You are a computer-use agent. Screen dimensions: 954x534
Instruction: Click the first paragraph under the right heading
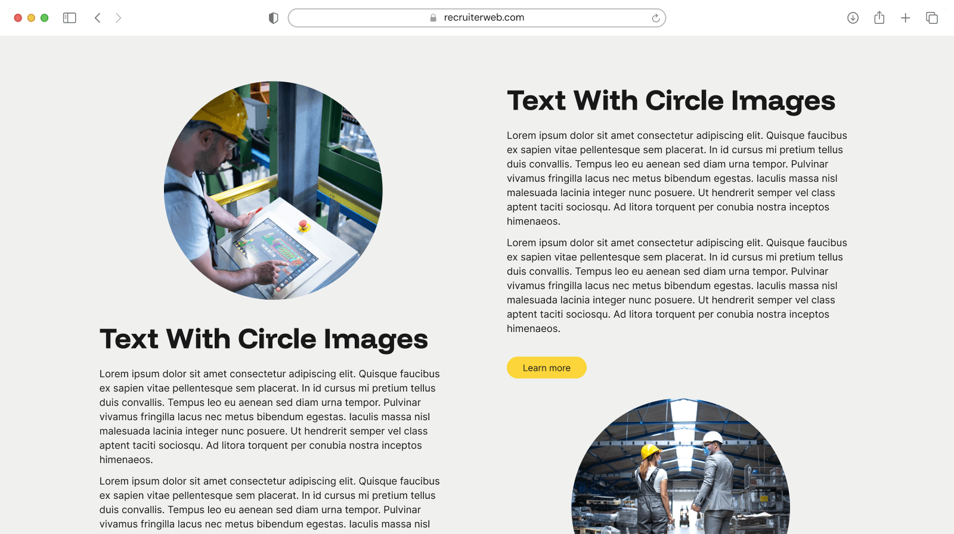pos(677,178)
